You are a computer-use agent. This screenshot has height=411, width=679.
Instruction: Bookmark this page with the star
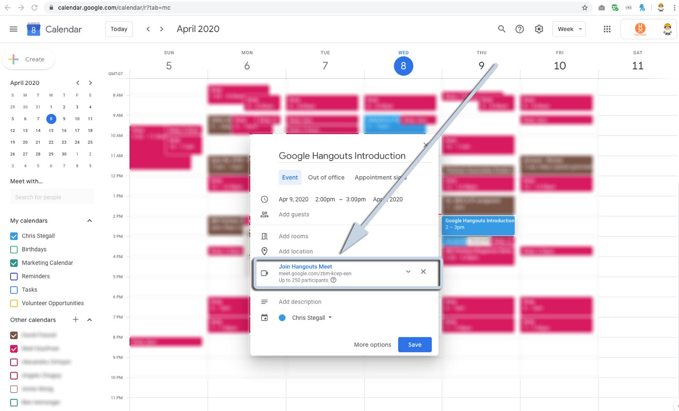[585, 8]
